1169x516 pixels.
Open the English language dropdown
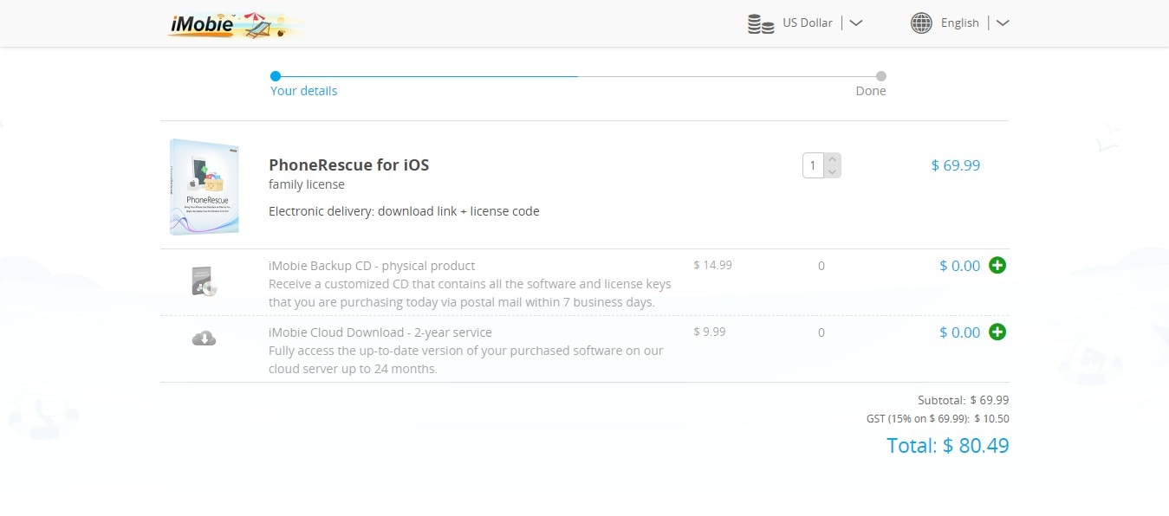[960, 23]
